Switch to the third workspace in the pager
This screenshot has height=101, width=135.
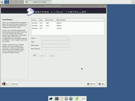tap(16, 2)
